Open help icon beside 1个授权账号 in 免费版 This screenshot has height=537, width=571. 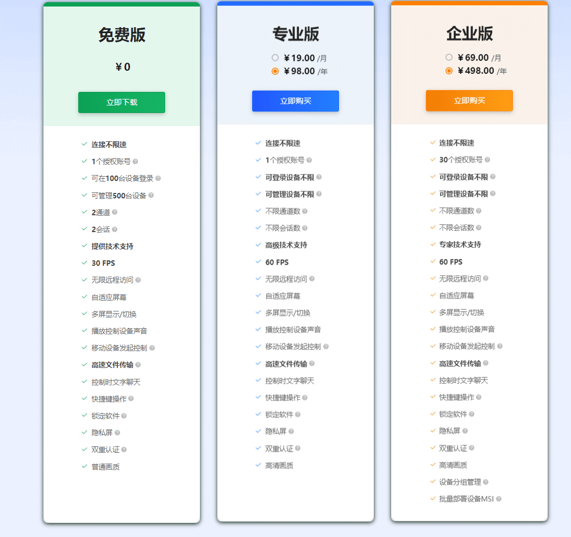pos(135,161)
